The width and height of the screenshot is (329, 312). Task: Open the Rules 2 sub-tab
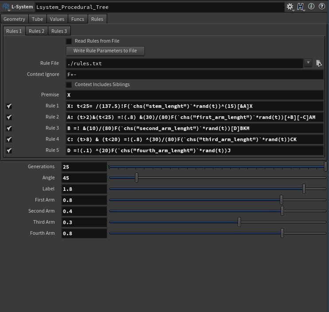36,31
